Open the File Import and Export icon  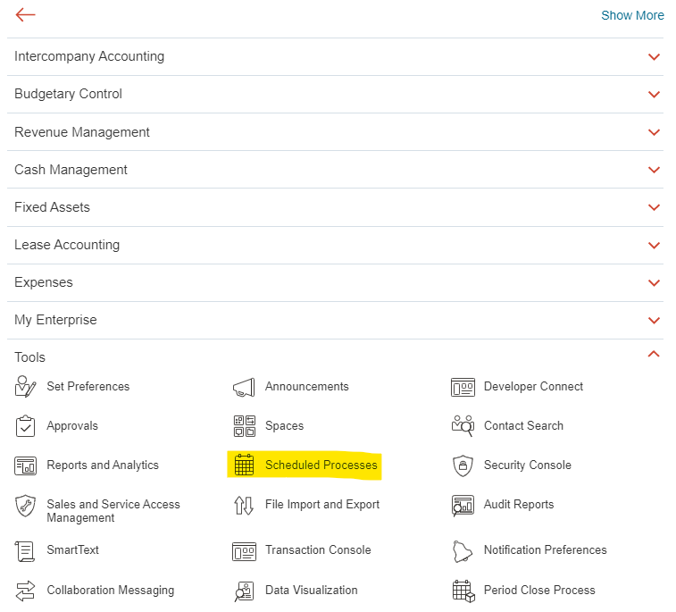tap(244, 505)
